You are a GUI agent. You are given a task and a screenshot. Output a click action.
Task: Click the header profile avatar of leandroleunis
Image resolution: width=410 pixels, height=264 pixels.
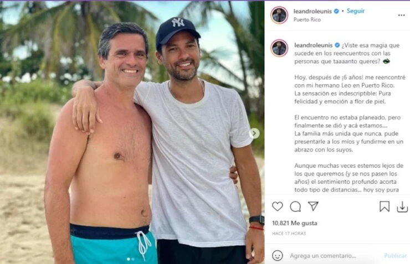[x=279, y=15]
